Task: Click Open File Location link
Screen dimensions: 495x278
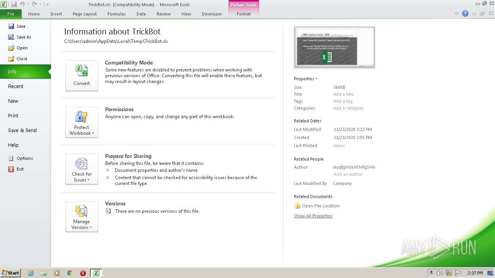Action: (317, 206)
